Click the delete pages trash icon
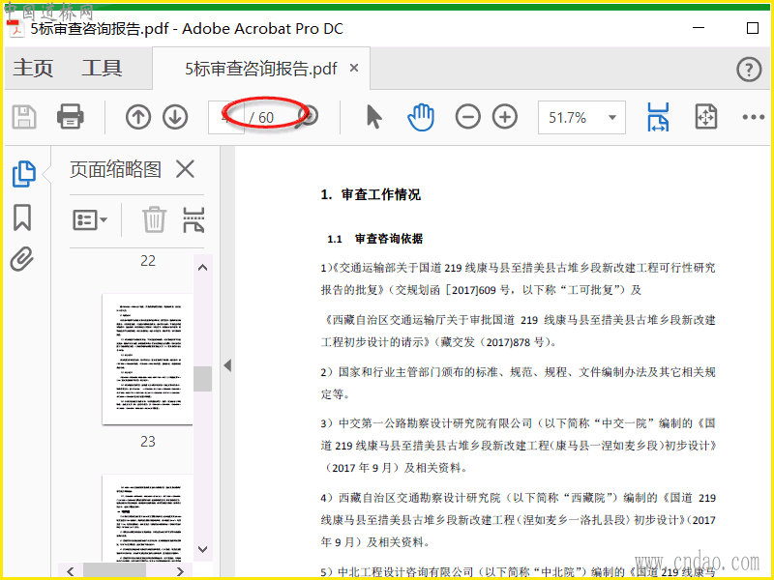 [x=154, y=219]
